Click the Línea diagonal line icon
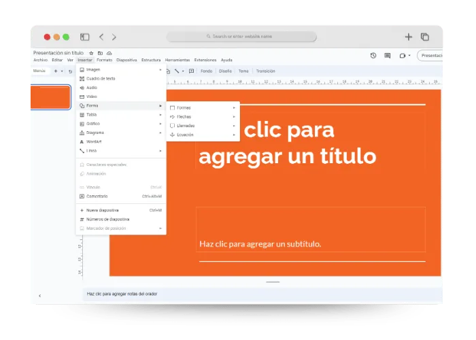Screen dimensions: 476x340 point(82,150)
